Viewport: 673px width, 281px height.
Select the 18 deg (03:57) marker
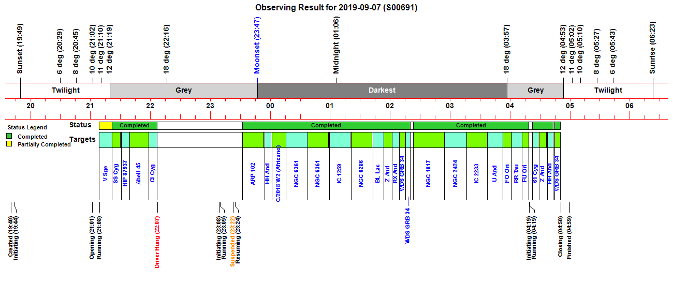pyautogui.click(x=507, y=49)
